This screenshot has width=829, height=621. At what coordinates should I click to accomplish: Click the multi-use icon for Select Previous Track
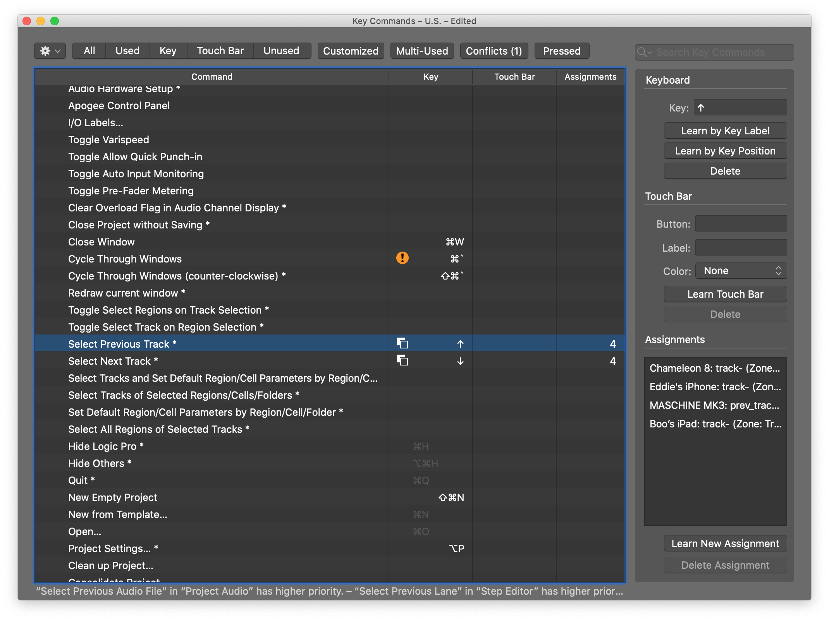402,343
